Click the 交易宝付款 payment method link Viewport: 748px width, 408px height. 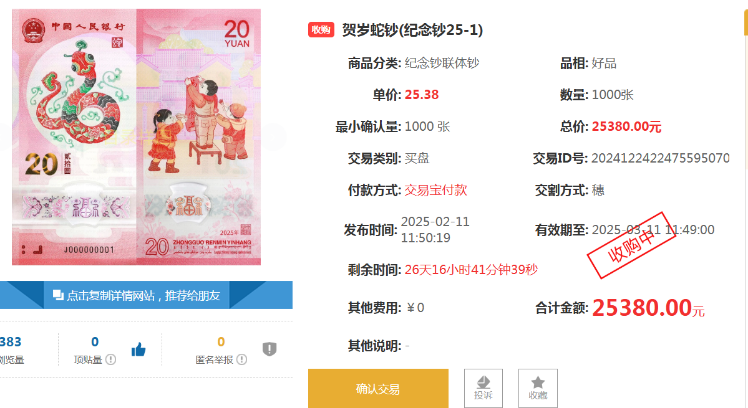(x=435, y=190)
